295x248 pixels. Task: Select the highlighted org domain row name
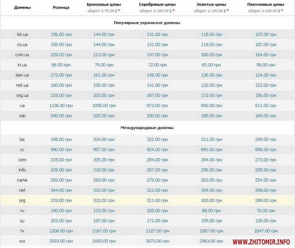(22, 200)
